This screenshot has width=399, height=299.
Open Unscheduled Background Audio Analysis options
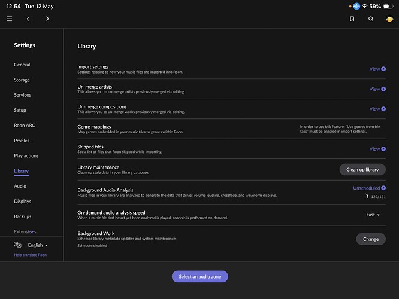point(369,188)
